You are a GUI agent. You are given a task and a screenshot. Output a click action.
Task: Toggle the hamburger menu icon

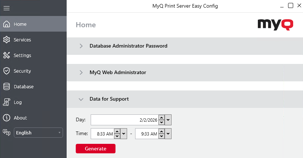point(7,8)
